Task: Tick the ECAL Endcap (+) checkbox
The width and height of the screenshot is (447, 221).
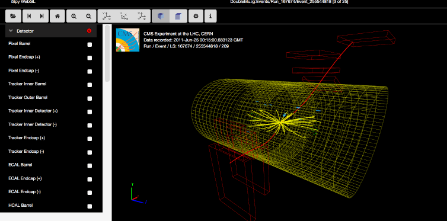Action: click(x=90, y=179)
